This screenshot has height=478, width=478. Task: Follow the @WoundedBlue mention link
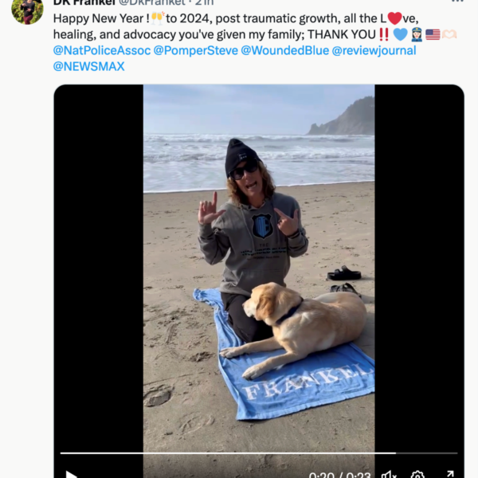point(285,51)
